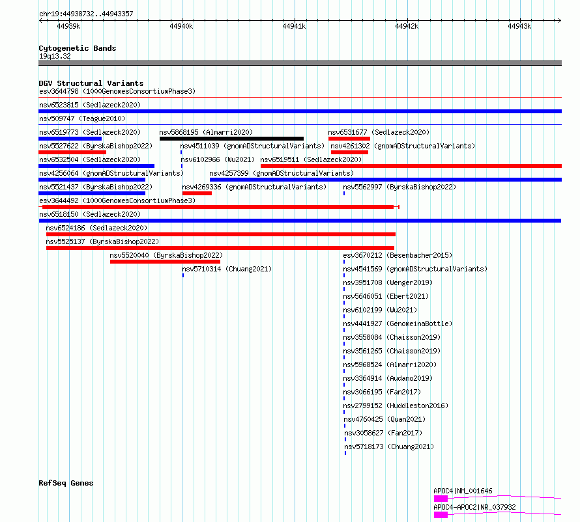Screen dimensions: 580x522
Task: Click the 44941k ruler position
Action: [x=294, y=26]
